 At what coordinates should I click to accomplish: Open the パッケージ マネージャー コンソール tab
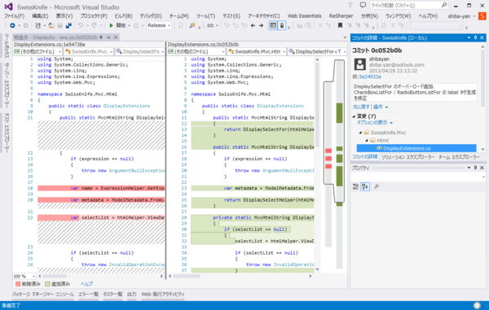point(43,294)
